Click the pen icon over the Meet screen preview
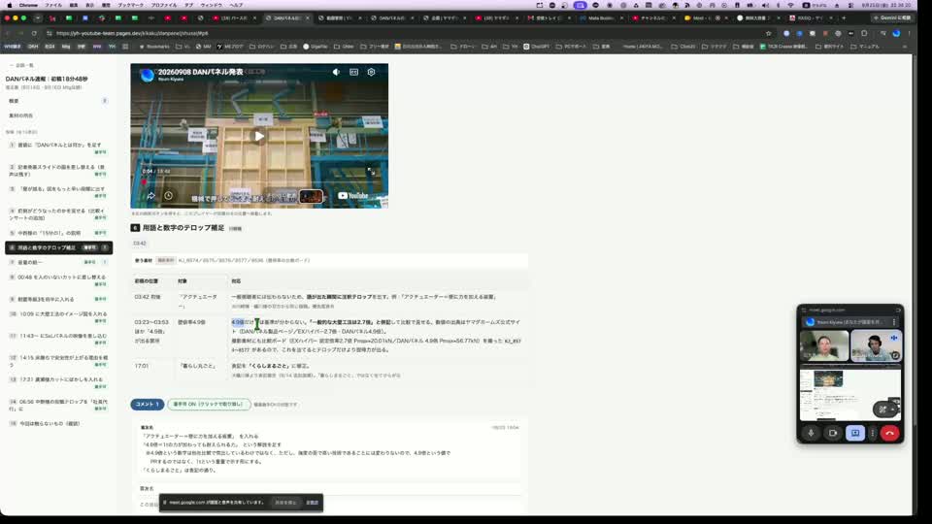The image size is (932, 524). pos(882,409)
